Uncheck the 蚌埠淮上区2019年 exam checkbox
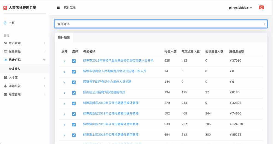This screenshot has height=144, width=273. pos(74,135)
